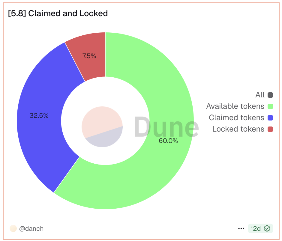
Task: Click the Dune watermark logo
Action: (166, 127)
